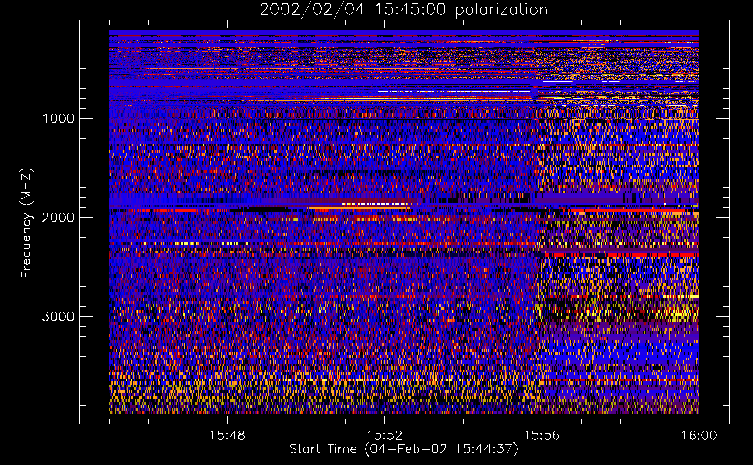753x465 pixels.
Task: Select the 3000 frequency axis label
Action: (x=58, y=317)
